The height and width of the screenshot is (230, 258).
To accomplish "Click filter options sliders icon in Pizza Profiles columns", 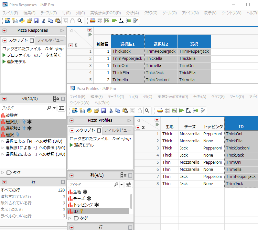I will (129, 185).
